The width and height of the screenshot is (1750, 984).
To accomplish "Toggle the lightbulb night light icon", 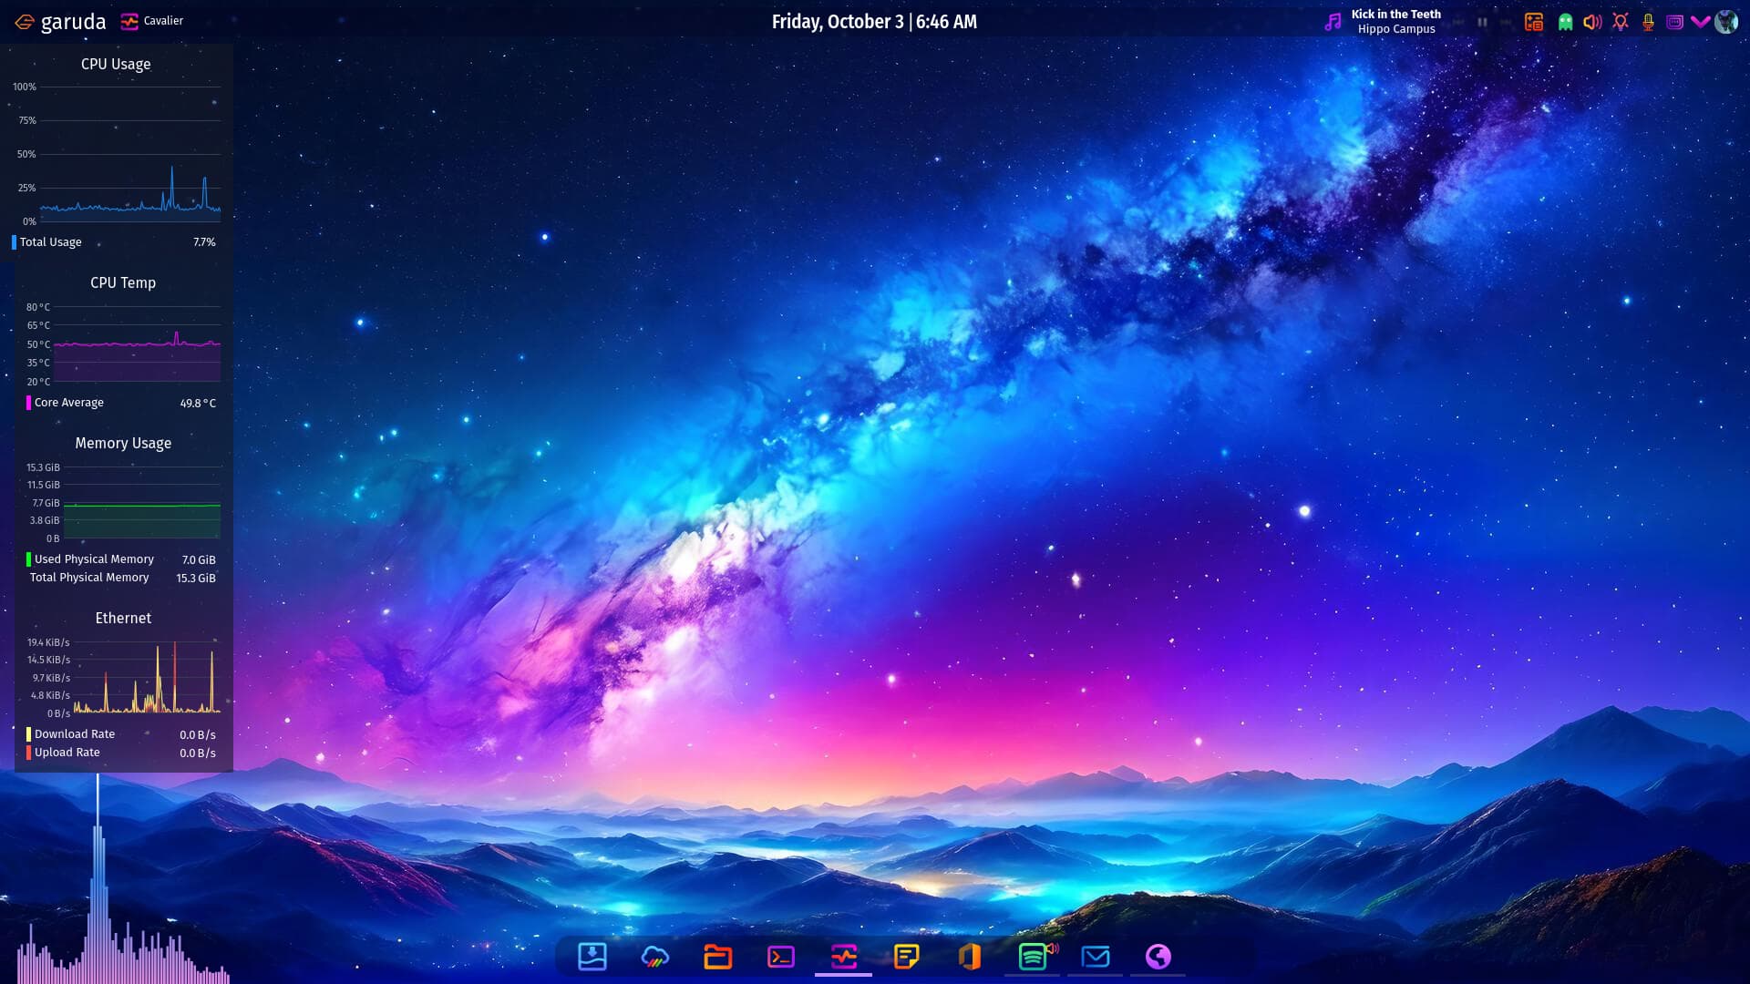I will pyautogui.click(x=1620, y=22).
